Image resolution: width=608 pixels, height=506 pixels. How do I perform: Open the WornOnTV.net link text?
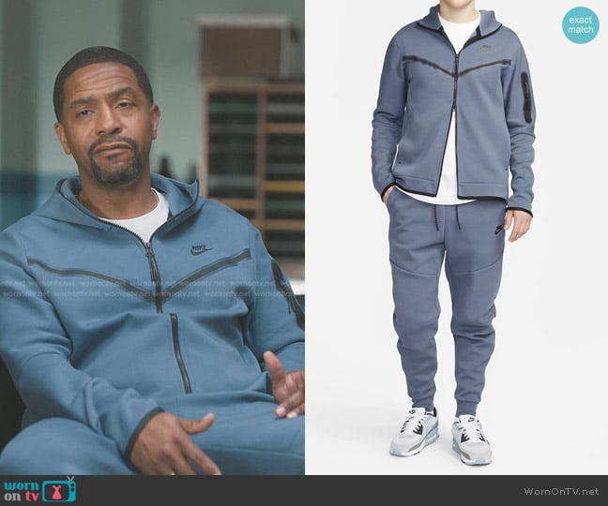tap(561, 492)
